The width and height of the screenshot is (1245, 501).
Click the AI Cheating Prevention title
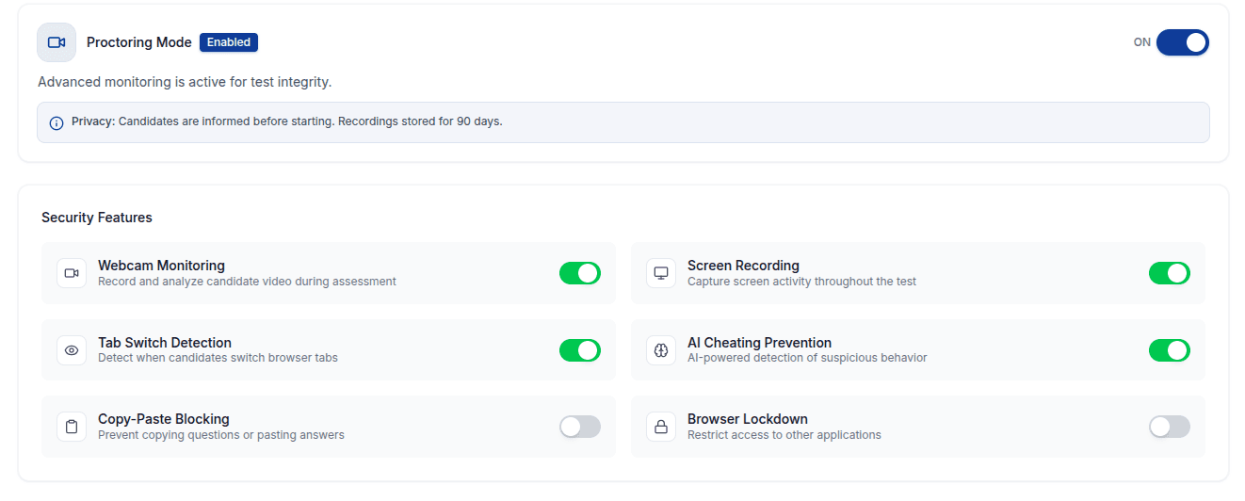(x=759, y=343)
